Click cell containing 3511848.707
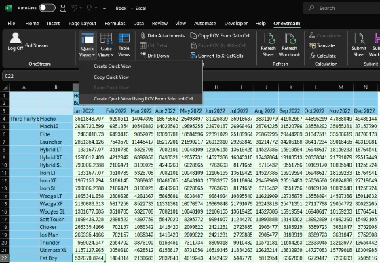 tap(89, 119)
